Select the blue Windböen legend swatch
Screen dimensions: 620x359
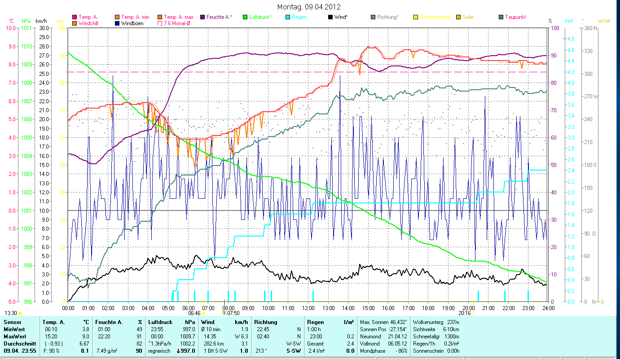pyautogui.click(x=117, y=23)
